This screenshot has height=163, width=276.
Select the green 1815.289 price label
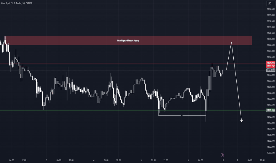[x=271, y=110]
